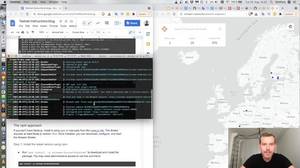Click the present-to-meeting icon in Docs
This screenshot has height=168, width=300.
tap(117, 23)
